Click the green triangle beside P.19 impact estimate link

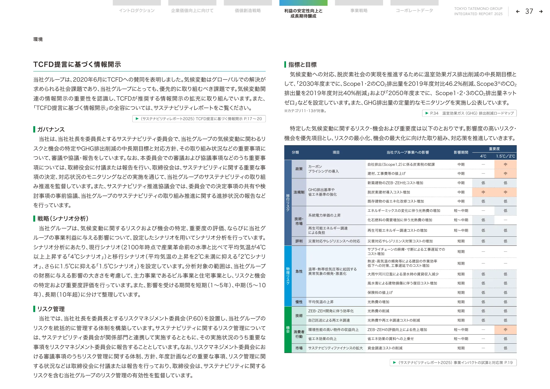tap(395, 363)
